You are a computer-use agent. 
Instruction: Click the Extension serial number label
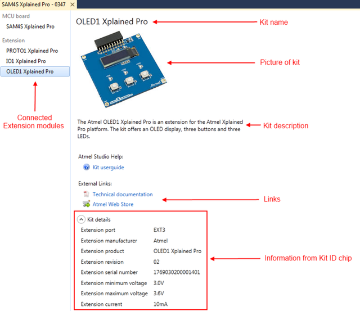click(x=109, y=272)
